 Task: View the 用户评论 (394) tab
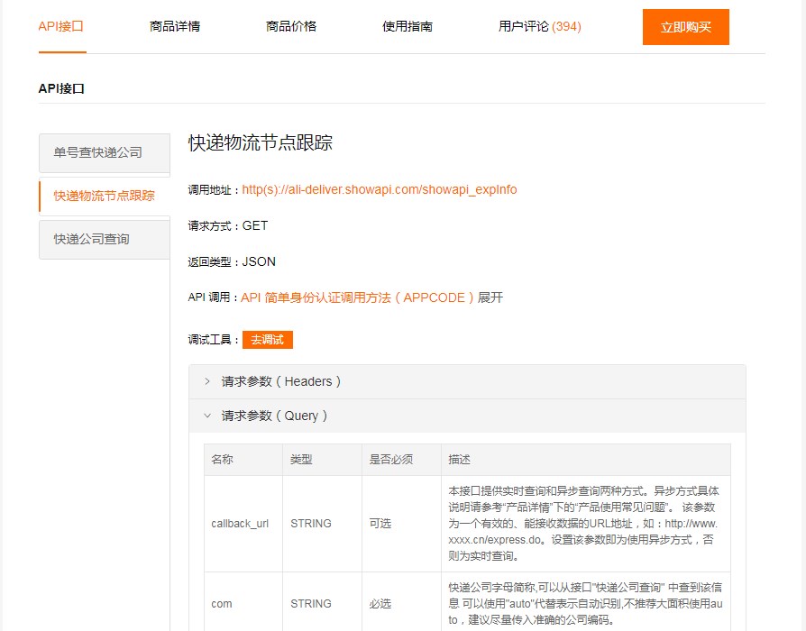click(x=539, y=26)
